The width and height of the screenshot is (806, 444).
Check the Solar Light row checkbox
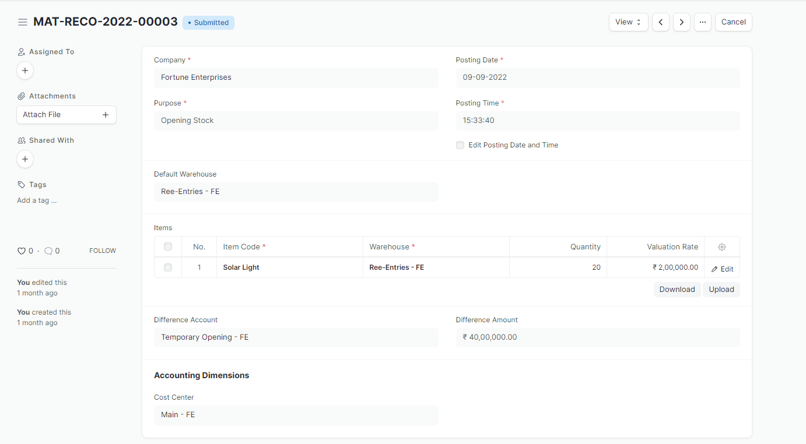[x=168, y=267]
